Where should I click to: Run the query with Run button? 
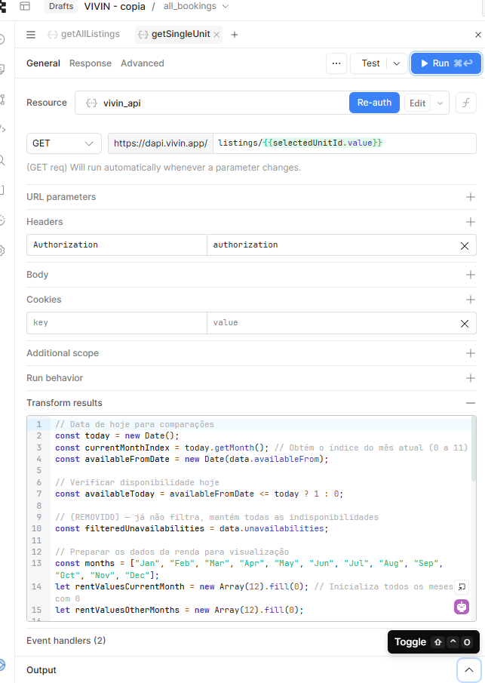point(446,63)
